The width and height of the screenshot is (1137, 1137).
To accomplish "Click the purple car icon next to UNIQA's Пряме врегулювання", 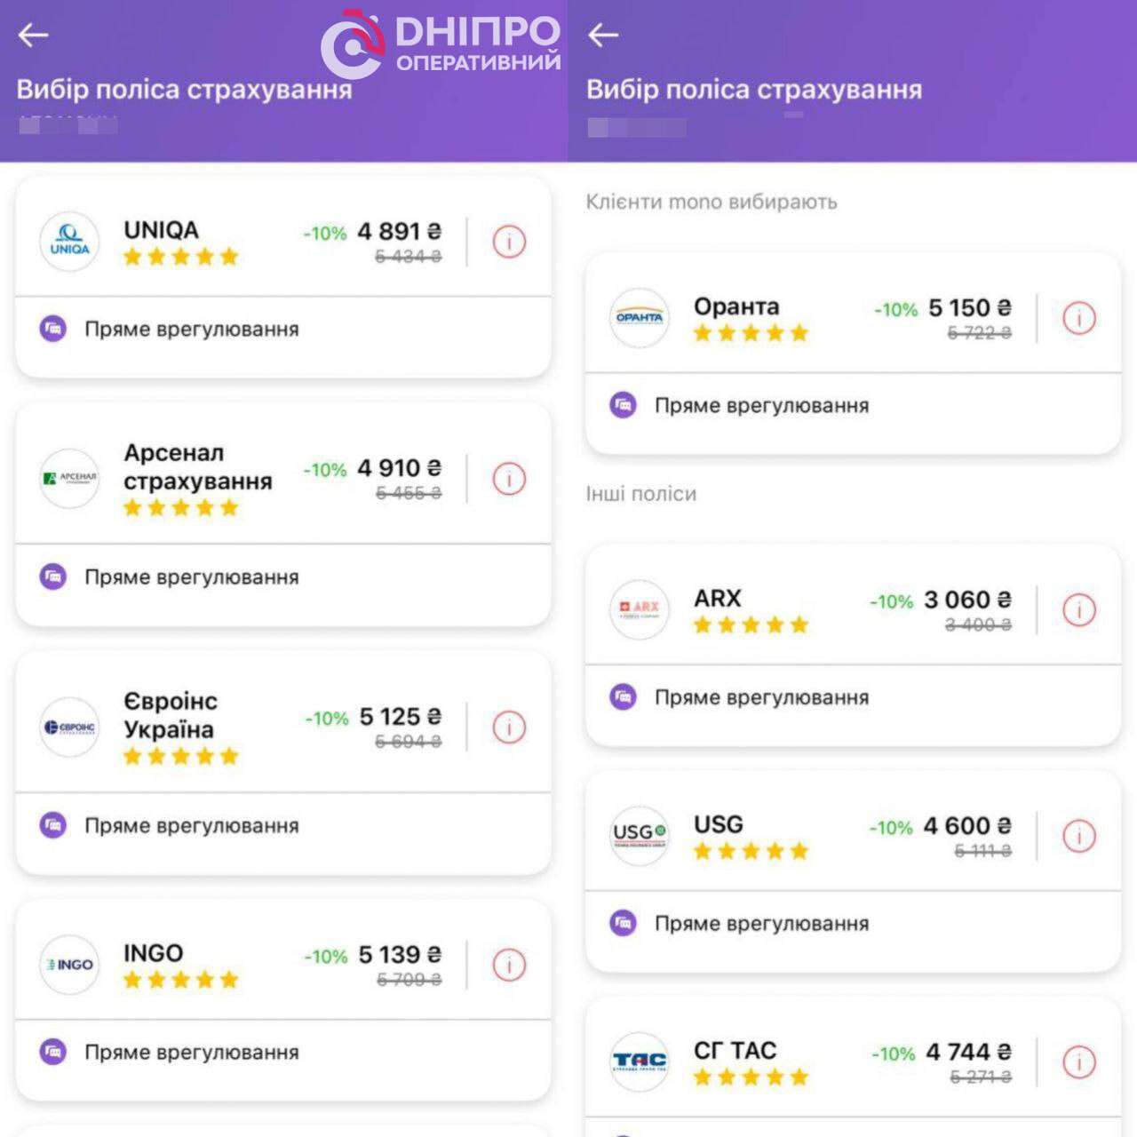I will pos(53,329).
